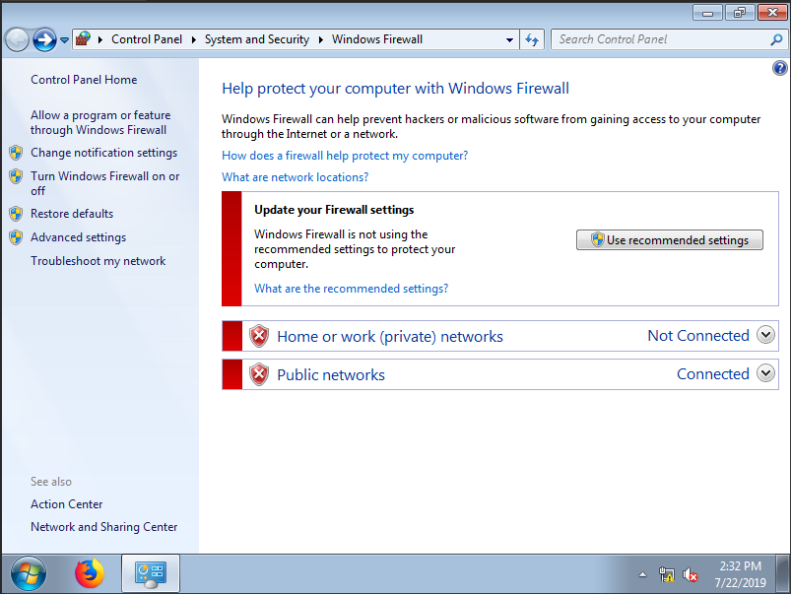Screen dimensions: 791x594
Task: Expand the arrow after System and Security
Action: (x=321, y=39)
